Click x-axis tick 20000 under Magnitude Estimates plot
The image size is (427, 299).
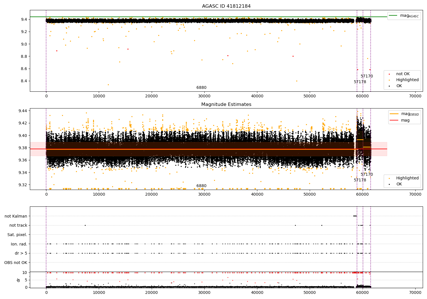[151, 194]
